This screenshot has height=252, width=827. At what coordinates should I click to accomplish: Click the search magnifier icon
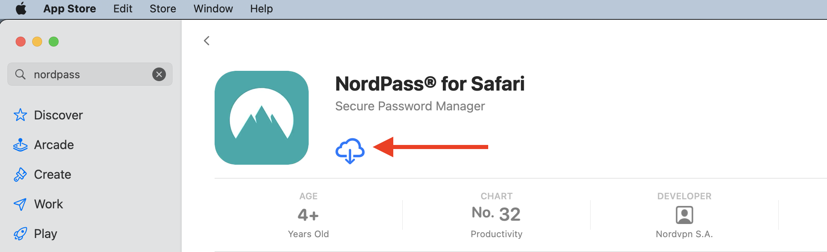pos(20,74)
